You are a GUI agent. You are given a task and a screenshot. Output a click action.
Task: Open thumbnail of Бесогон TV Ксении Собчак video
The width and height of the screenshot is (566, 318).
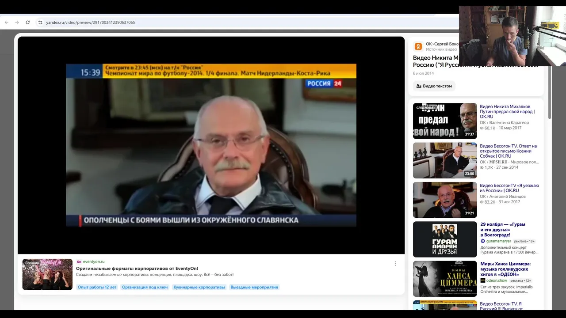click(445, 160)
